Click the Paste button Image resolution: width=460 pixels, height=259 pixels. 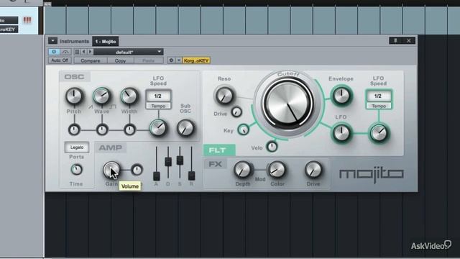[149, 60]
